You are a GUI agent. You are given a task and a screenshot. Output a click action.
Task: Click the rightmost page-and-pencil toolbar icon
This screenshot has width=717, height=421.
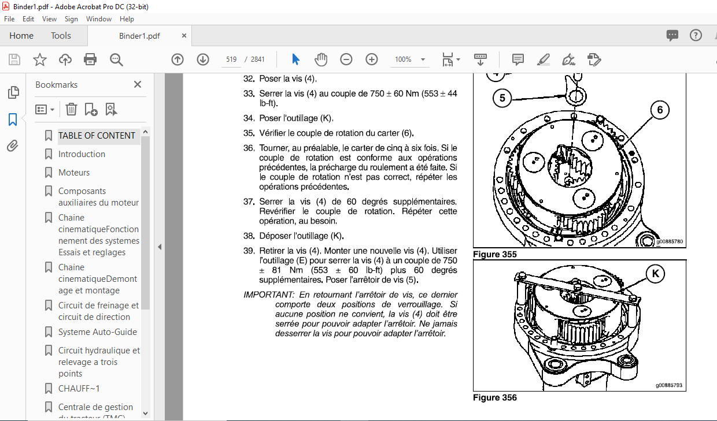pyautogui.click(x=594, y=59)
